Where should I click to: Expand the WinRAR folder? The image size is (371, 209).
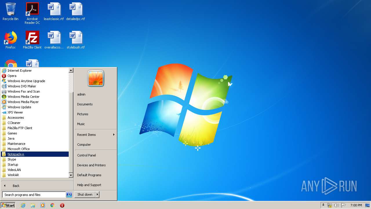point(35,175)
